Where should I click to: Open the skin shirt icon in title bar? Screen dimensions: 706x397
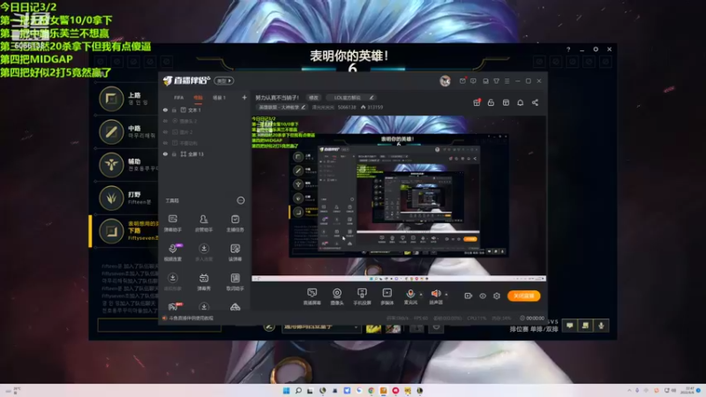point(496,81)
